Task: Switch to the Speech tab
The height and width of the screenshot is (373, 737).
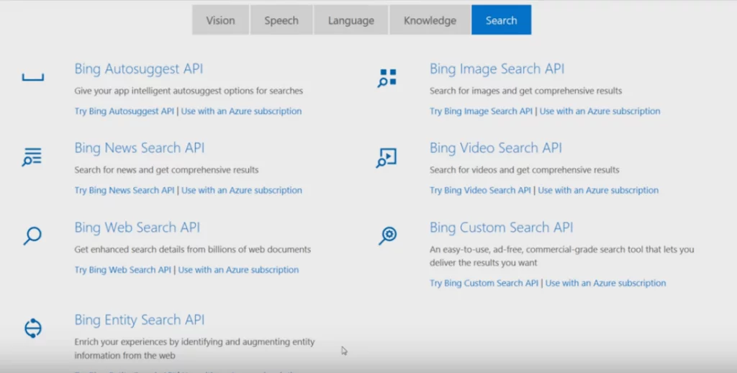Action: (281, 20)
